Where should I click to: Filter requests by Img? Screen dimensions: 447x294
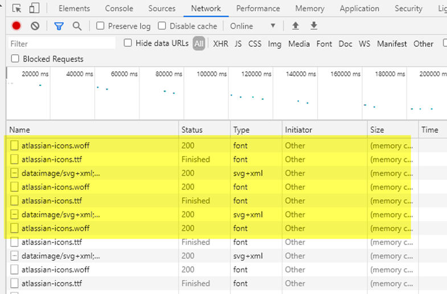pos(274,44)
